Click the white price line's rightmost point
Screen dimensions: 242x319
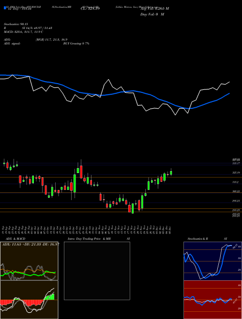tap(229, 82)
